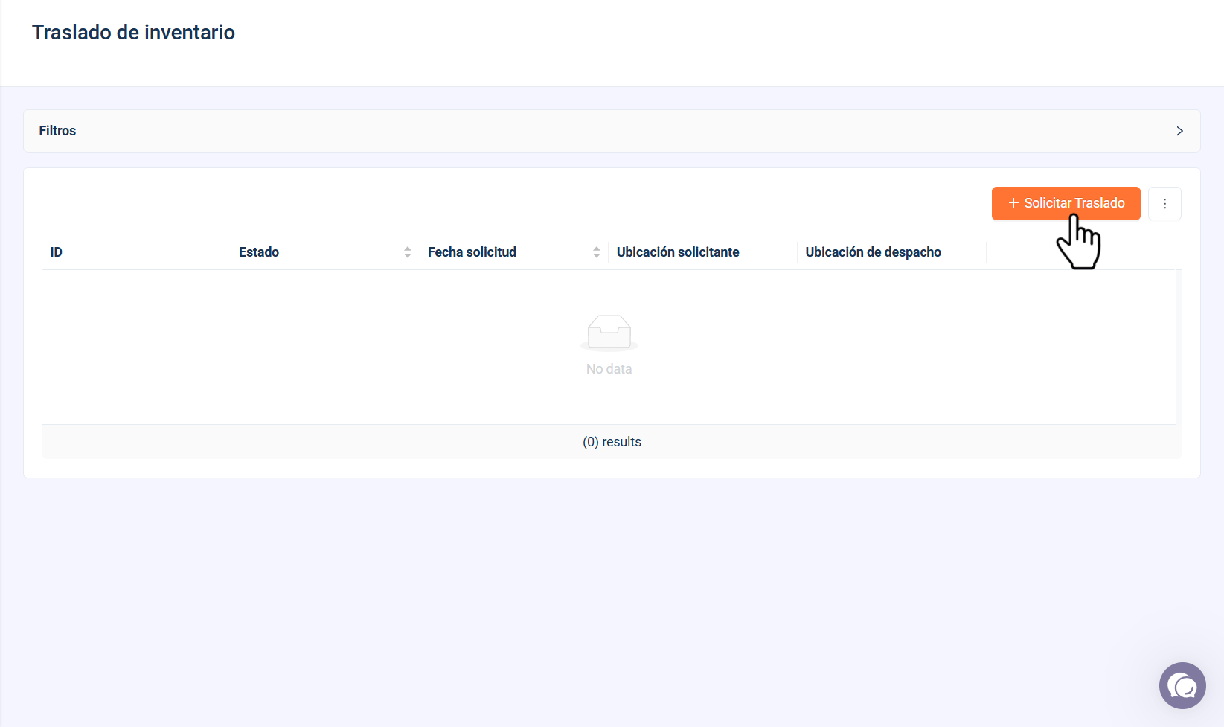Open the chat support bubble widget

[x=1182, y=685]
